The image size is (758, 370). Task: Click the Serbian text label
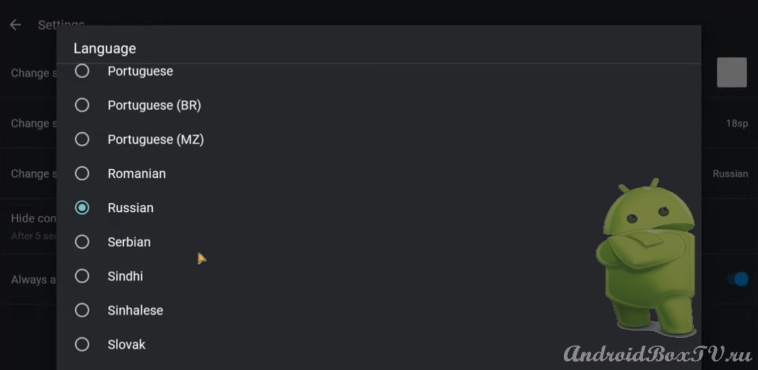point(129,242)
